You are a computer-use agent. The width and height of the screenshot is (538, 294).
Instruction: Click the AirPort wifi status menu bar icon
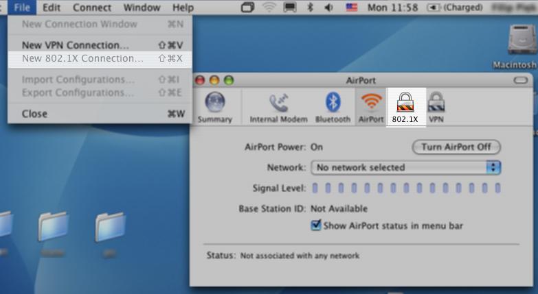pyautogui.click(x=269, y=7)
